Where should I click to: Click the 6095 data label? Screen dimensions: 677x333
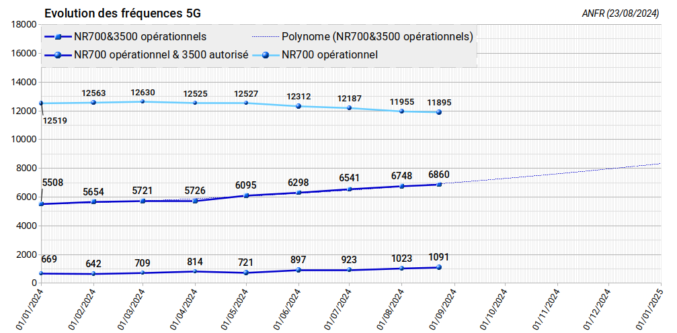246,185
